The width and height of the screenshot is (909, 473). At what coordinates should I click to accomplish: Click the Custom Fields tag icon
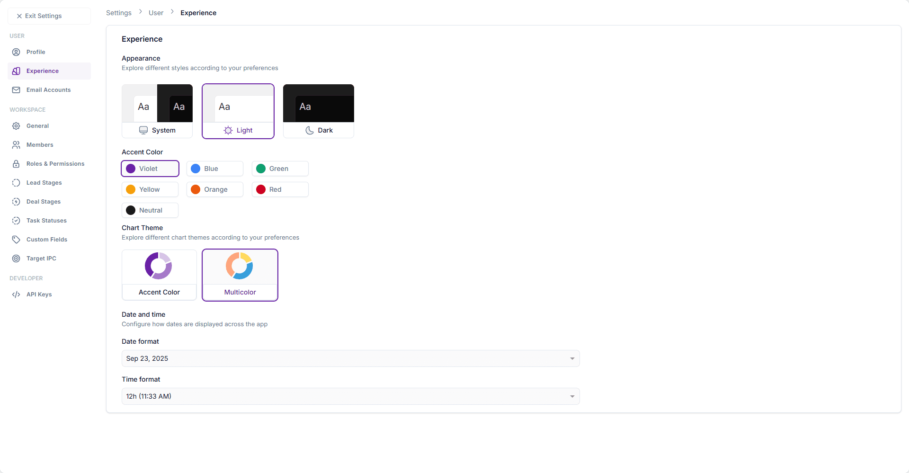[x=16, y=240]
